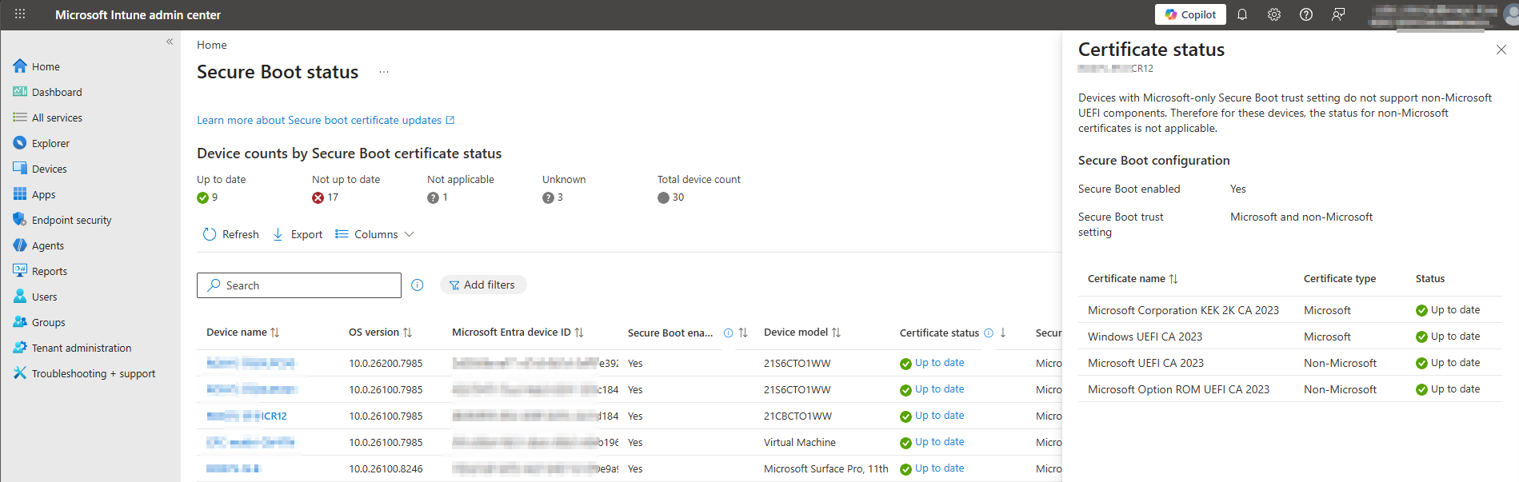
Task: Click the Add filters button
Action: (x=482, y=285)
